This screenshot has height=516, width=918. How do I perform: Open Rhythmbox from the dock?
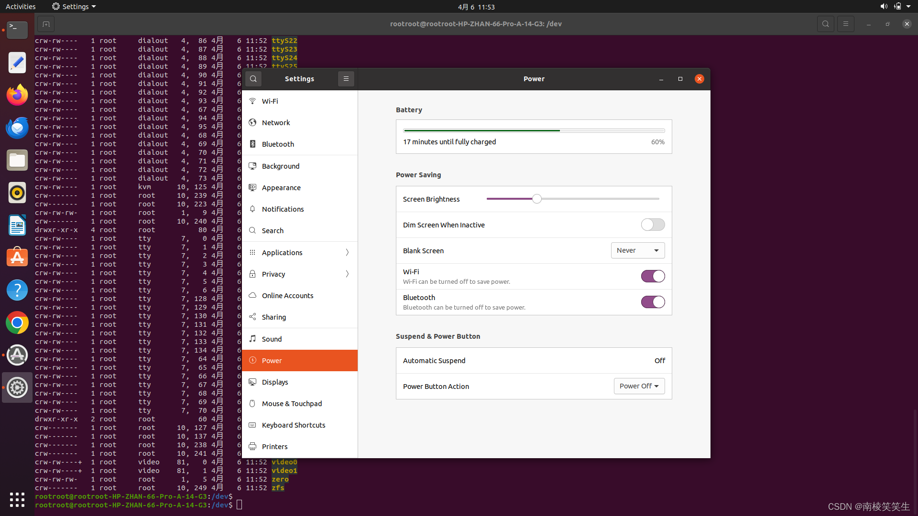point(17,193)
